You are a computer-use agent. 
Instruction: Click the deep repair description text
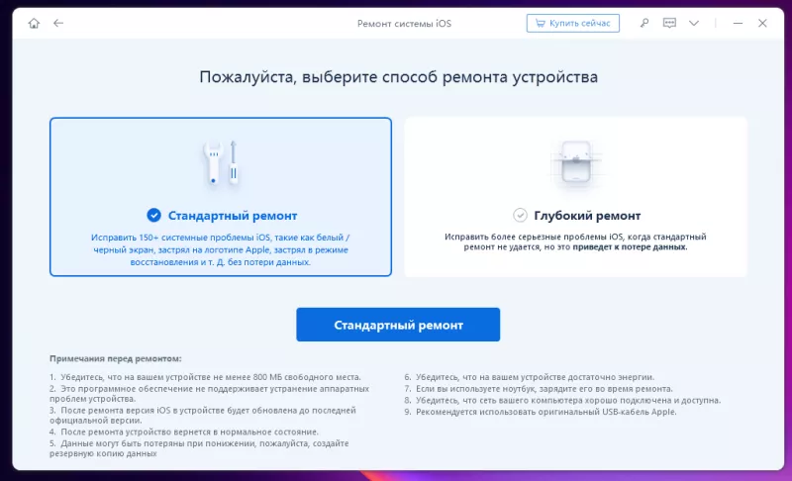pos(575,241)
